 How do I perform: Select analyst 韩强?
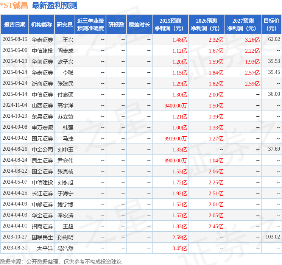pyautogui.click(x=68, y=128)
